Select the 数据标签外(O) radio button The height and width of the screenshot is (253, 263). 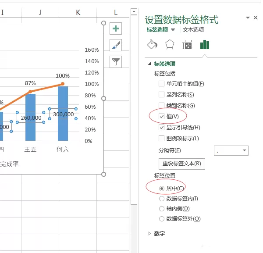[161, 219]
